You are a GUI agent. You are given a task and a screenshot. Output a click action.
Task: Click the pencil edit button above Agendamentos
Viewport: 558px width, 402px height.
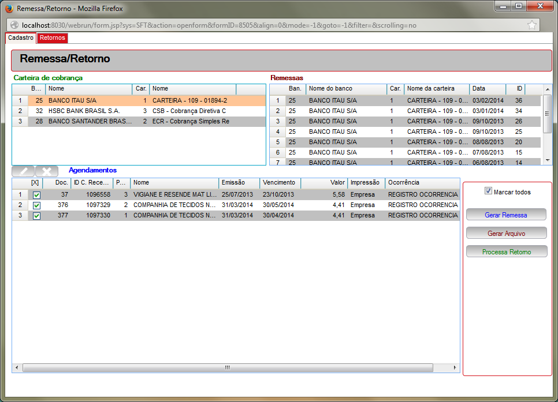(23, 171)
